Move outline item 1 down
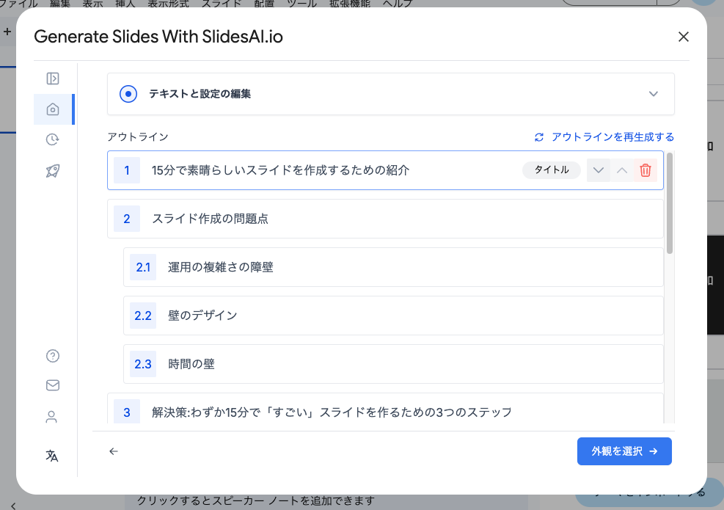Viewport: 724px width, 510px height. (599, 170)
